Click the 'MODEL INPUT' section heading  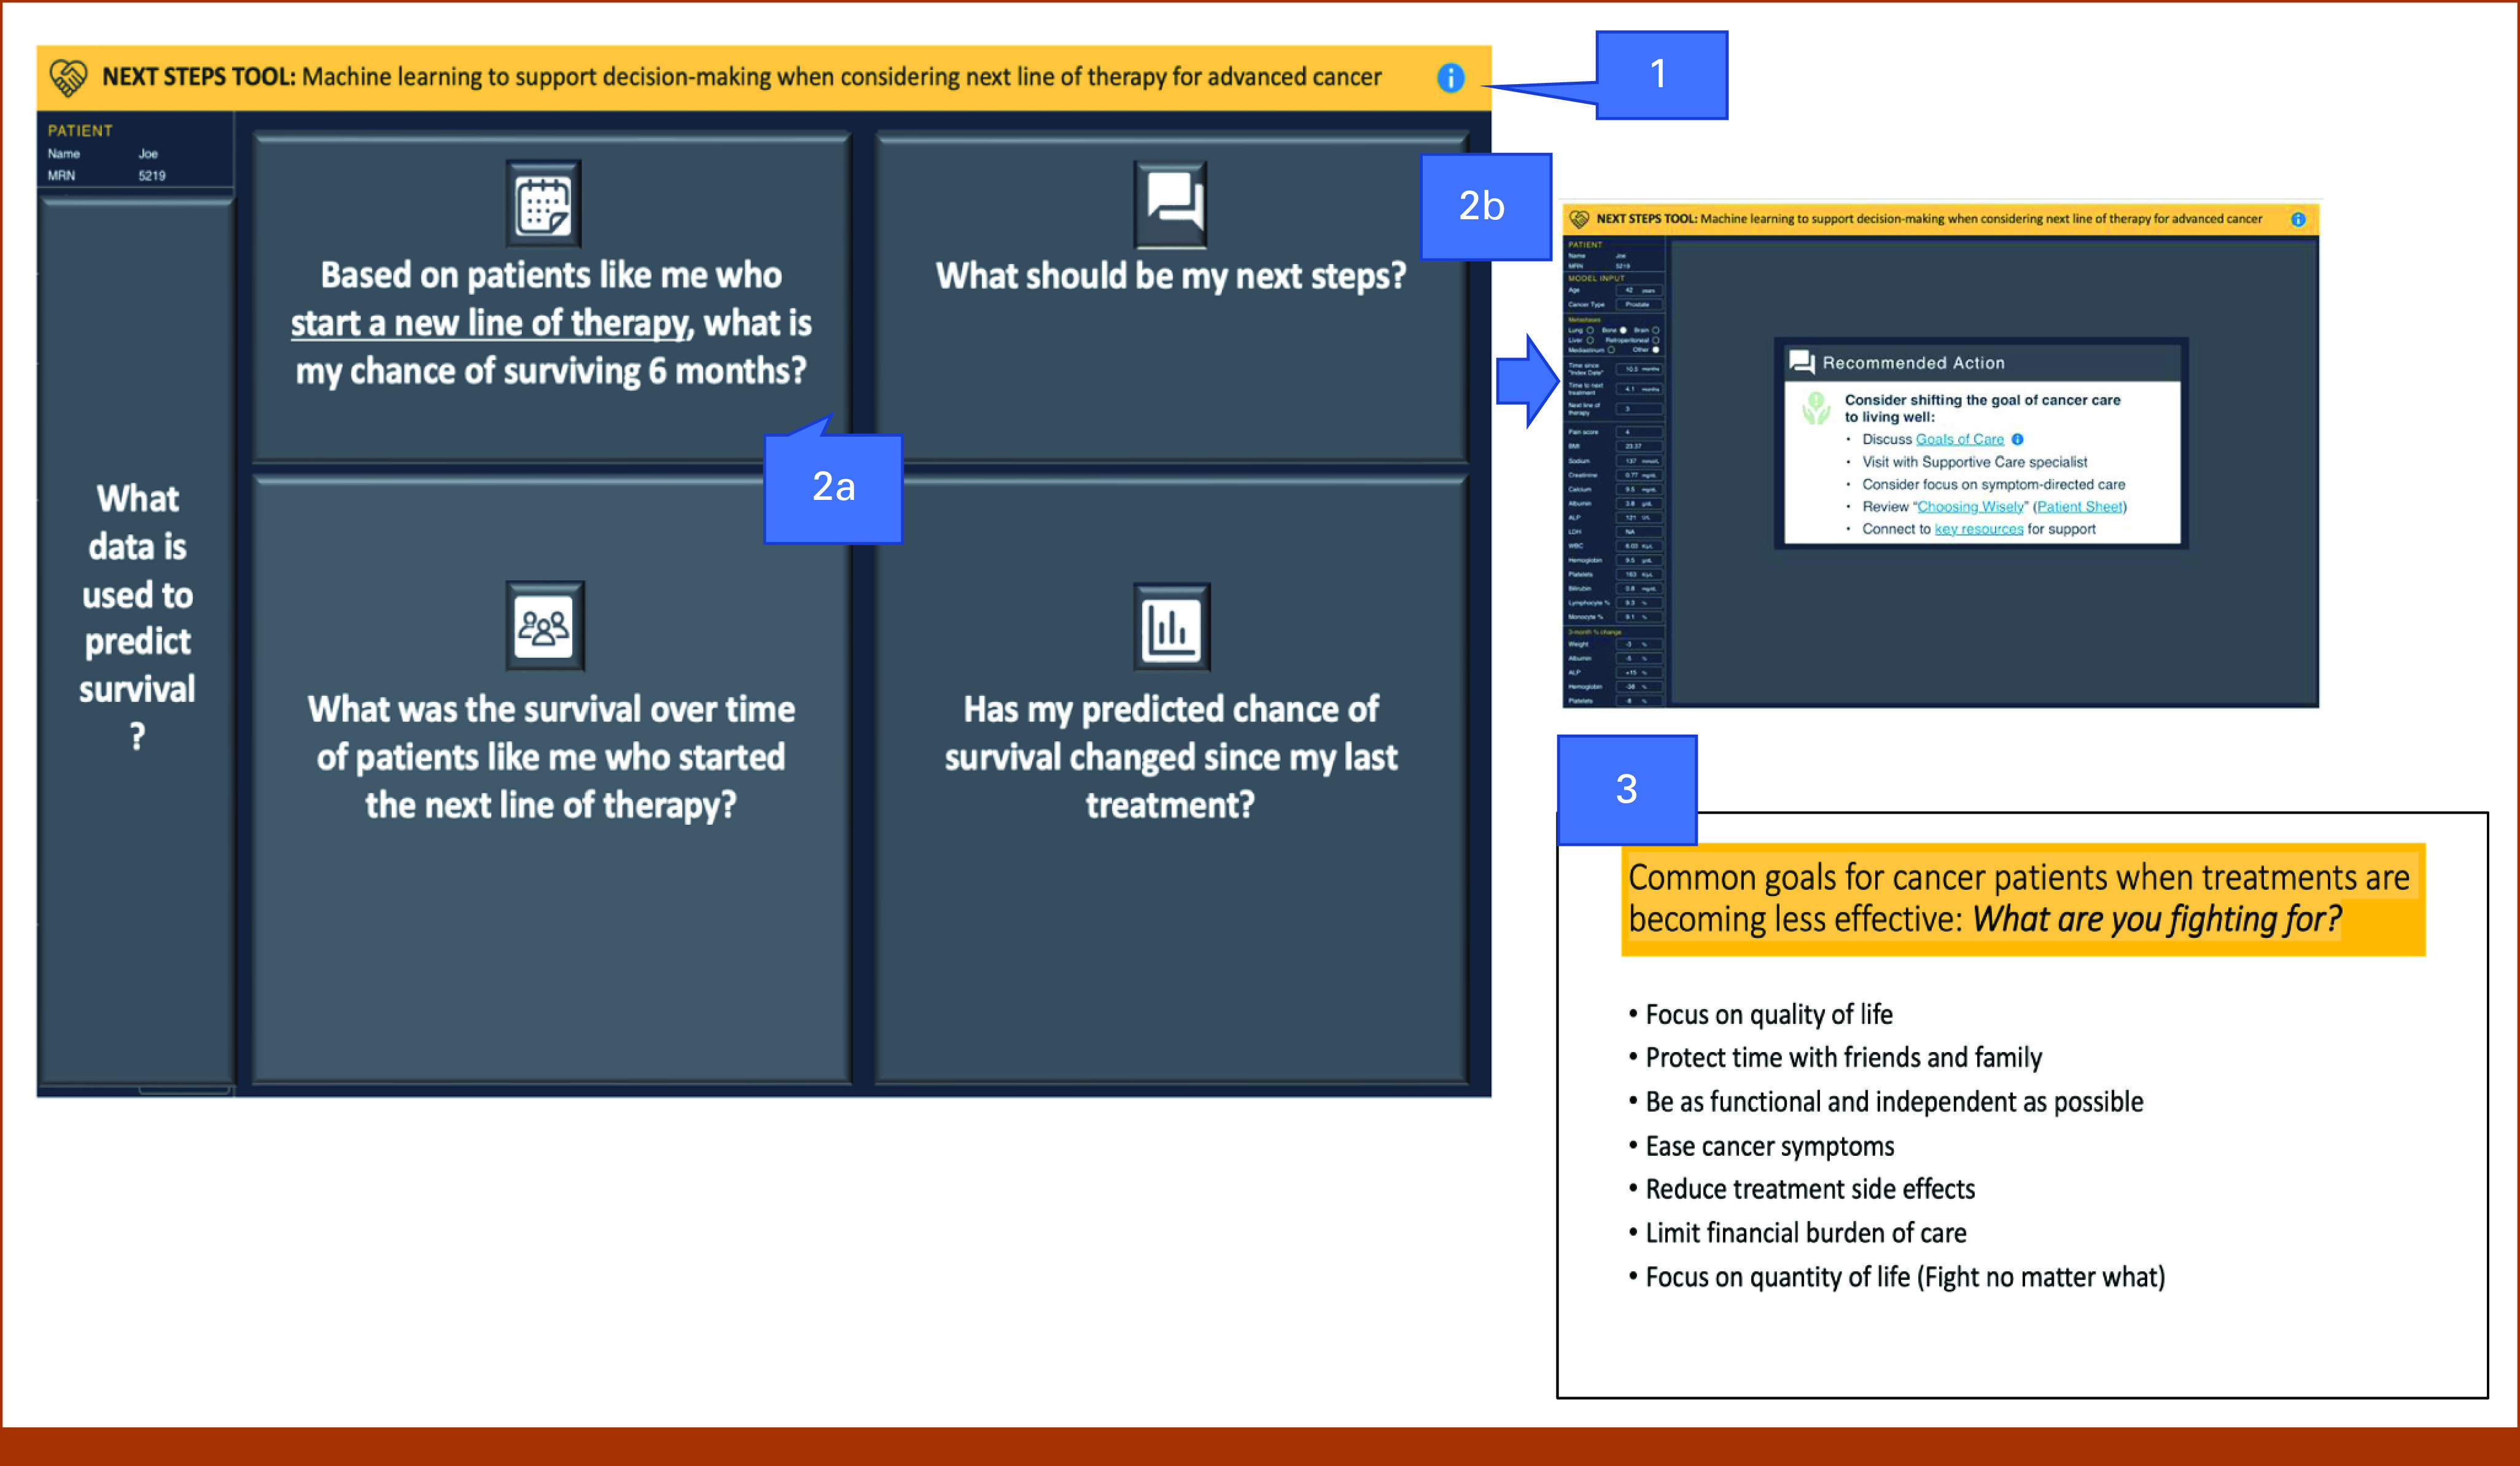1596,278
